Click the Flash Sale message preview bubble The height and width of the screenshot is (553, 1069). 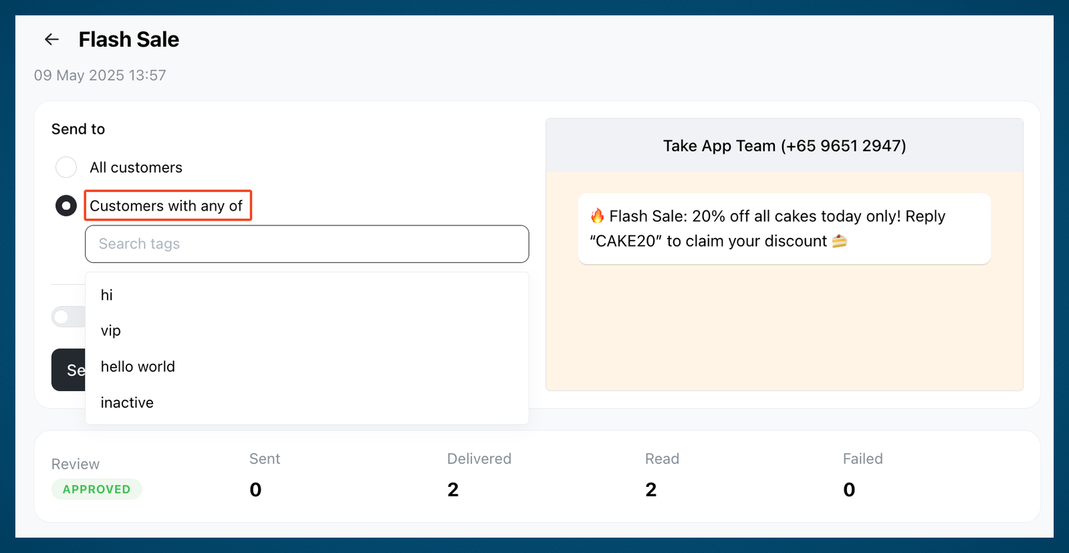click(x=784, y=229)
